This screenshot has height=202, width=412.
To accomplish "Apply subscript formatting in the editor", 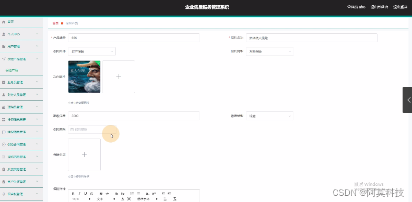I will 148,194.
